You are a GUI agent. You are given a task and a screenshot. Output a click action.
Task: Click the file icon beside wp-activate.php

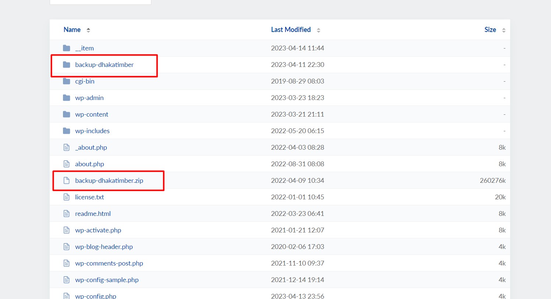pyautogui.click(x=66, y=230)
